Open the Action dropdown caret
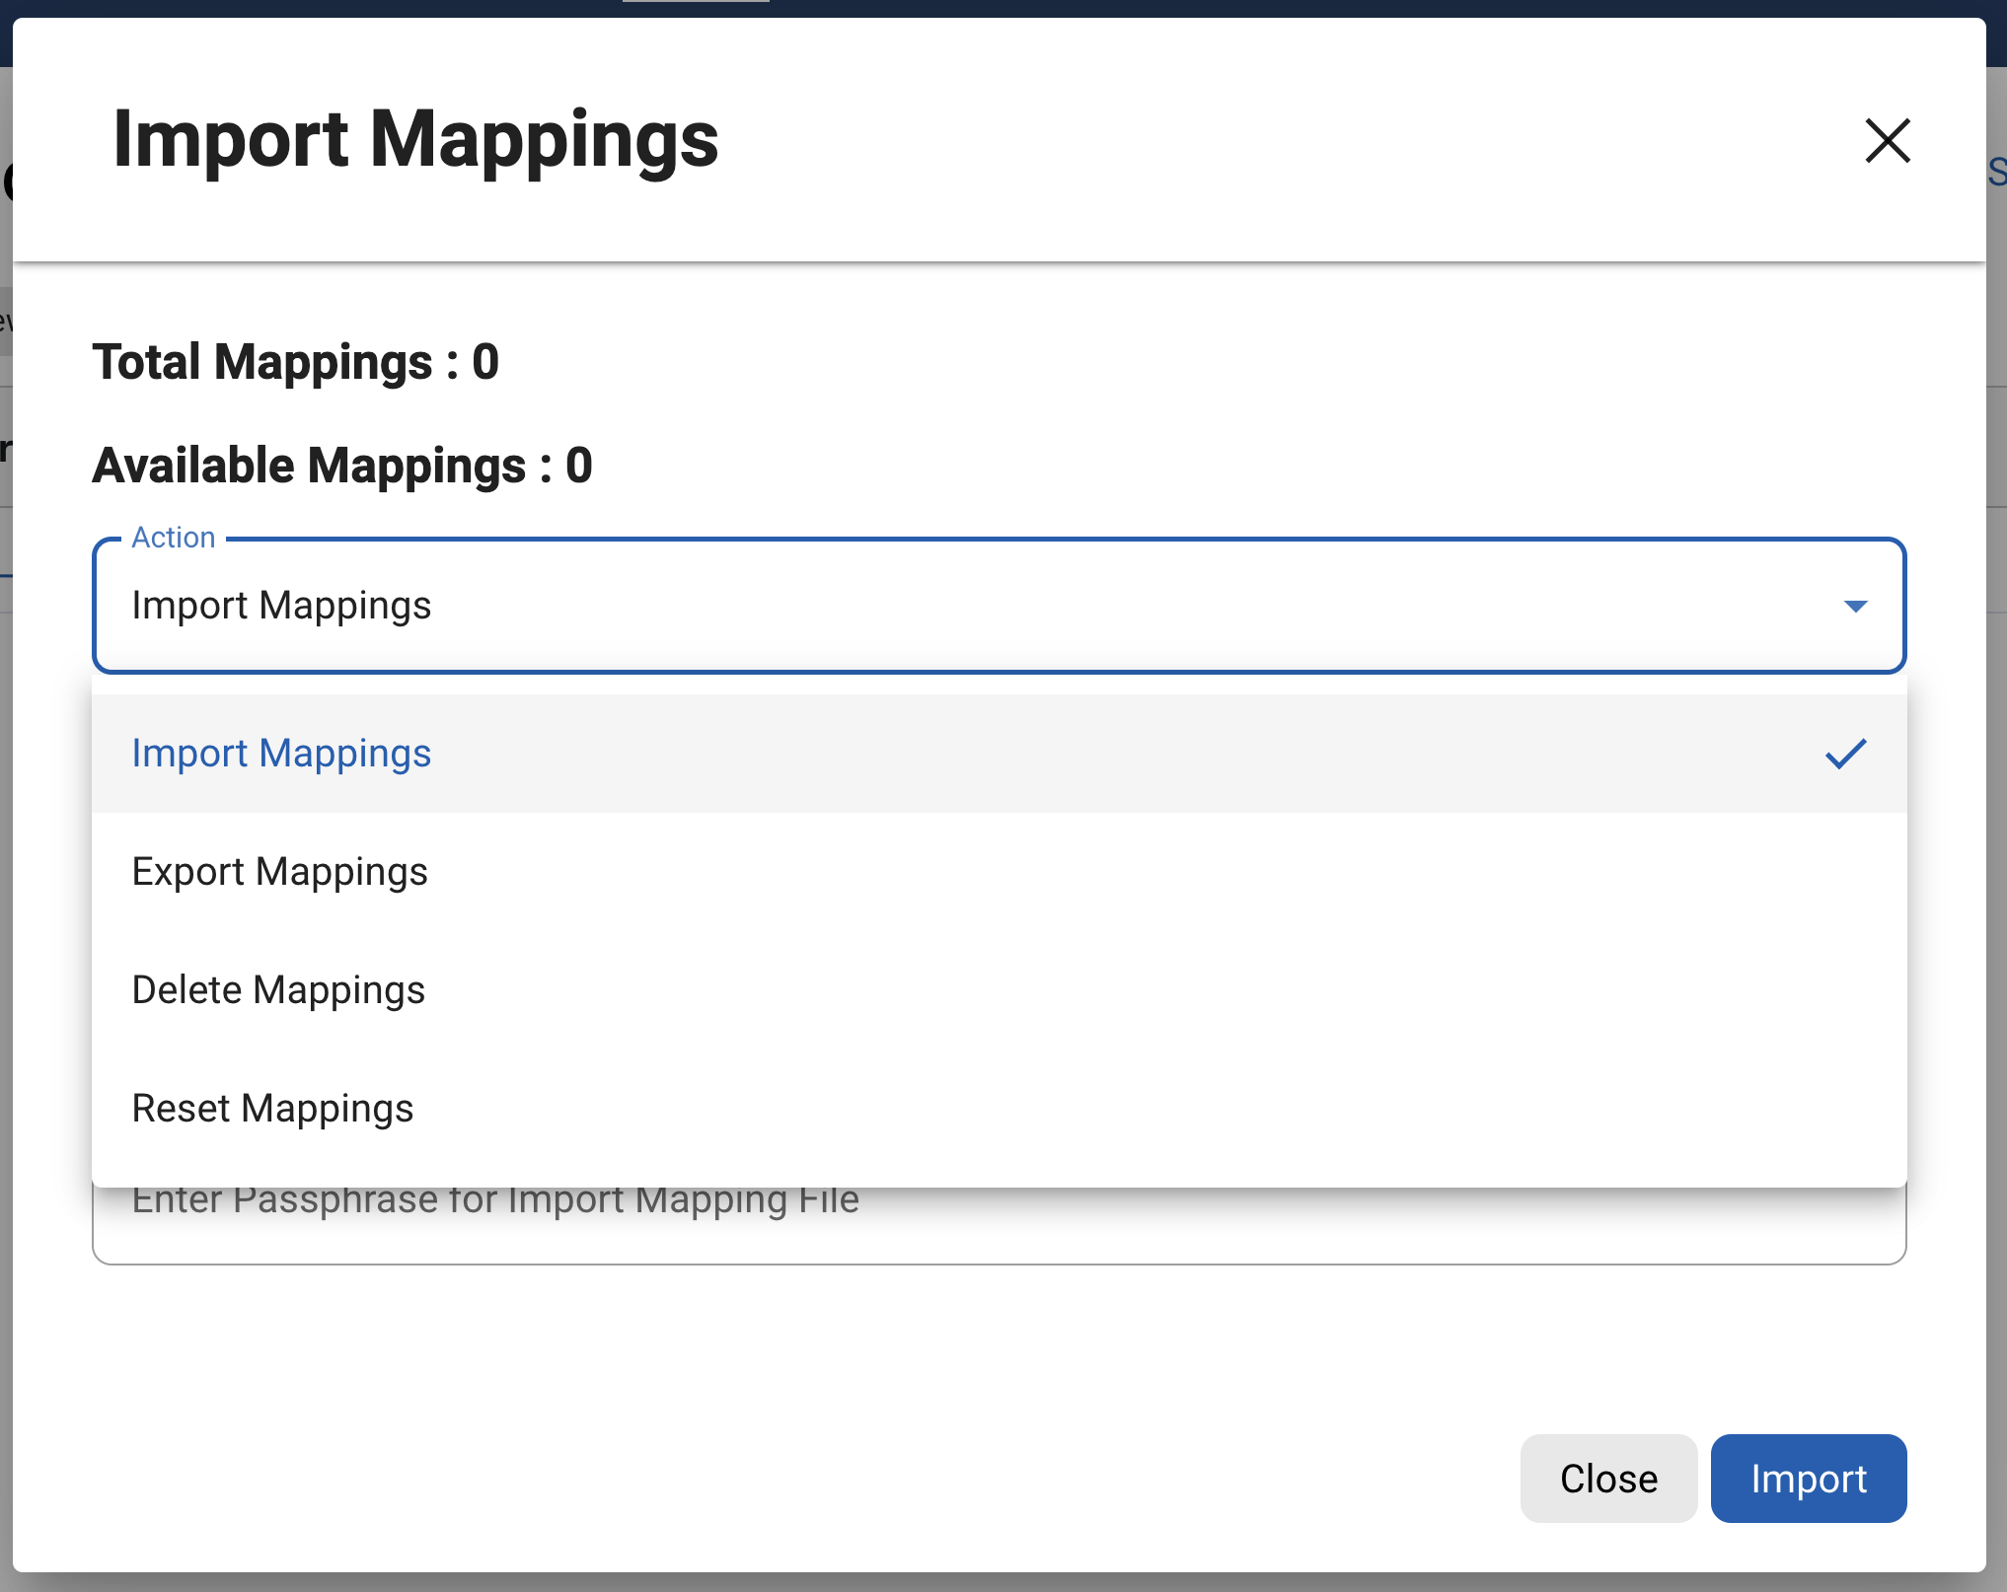Image resolution: width=2007 pixels, height=1592 pixels. 1855,607
